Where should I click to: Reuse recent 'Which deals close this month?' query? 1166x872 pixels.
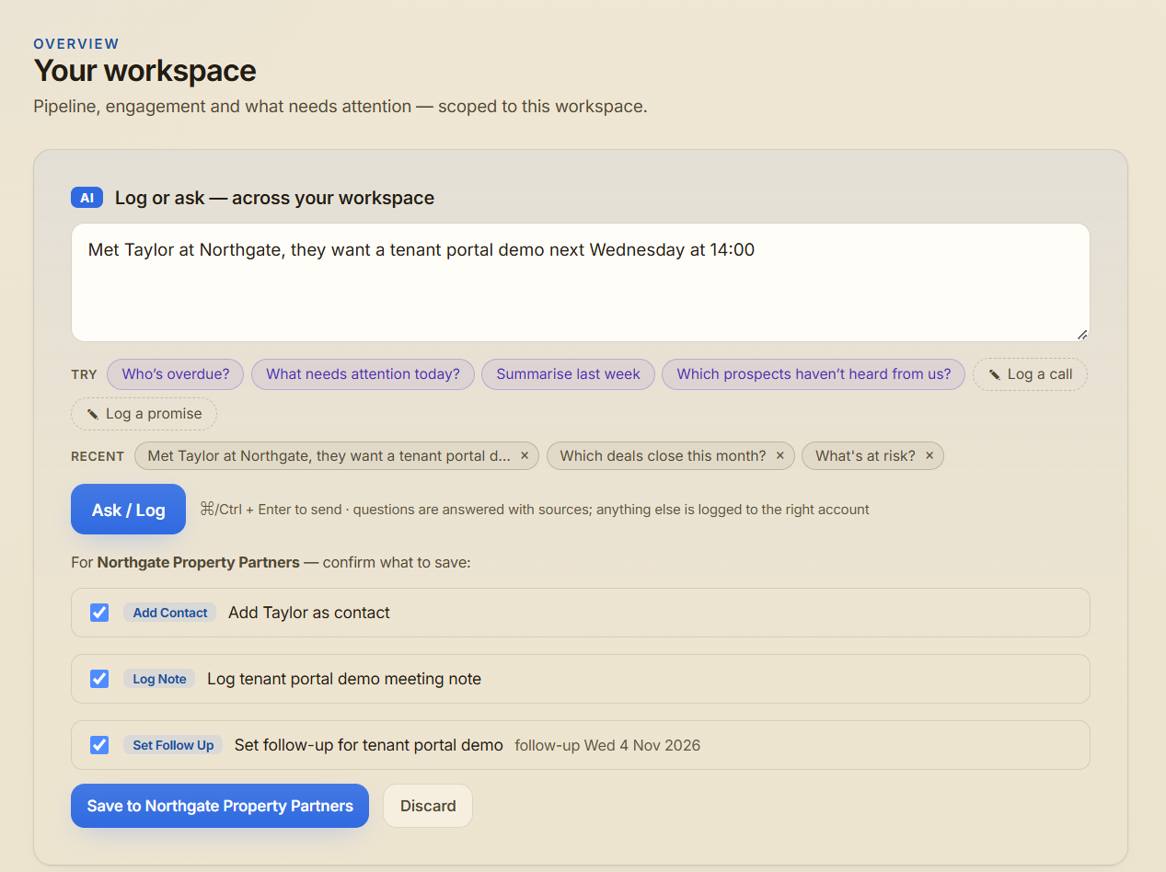(663, 455)
